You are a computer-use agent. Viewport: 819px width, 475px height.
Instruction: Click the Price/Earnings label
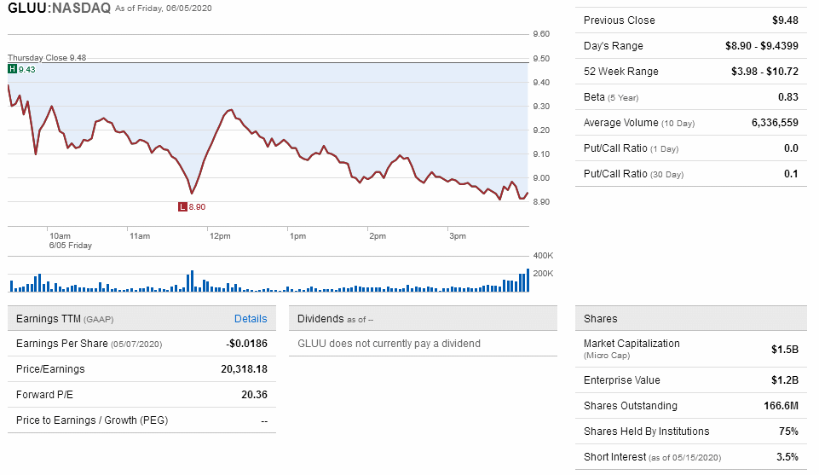click(50, 369)
